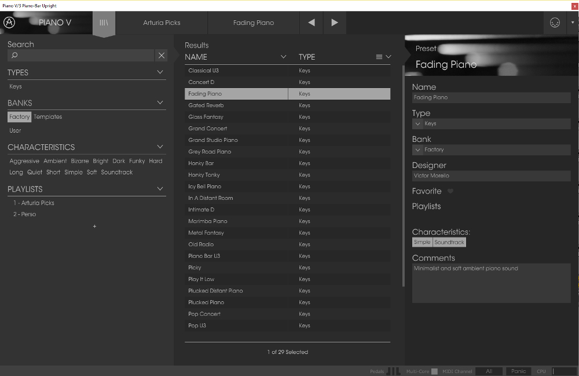Screen dimensions: 579x376
Task: Select the Grand Studio Piano preset
Action: pyautogui.click(x=287, y=140)
